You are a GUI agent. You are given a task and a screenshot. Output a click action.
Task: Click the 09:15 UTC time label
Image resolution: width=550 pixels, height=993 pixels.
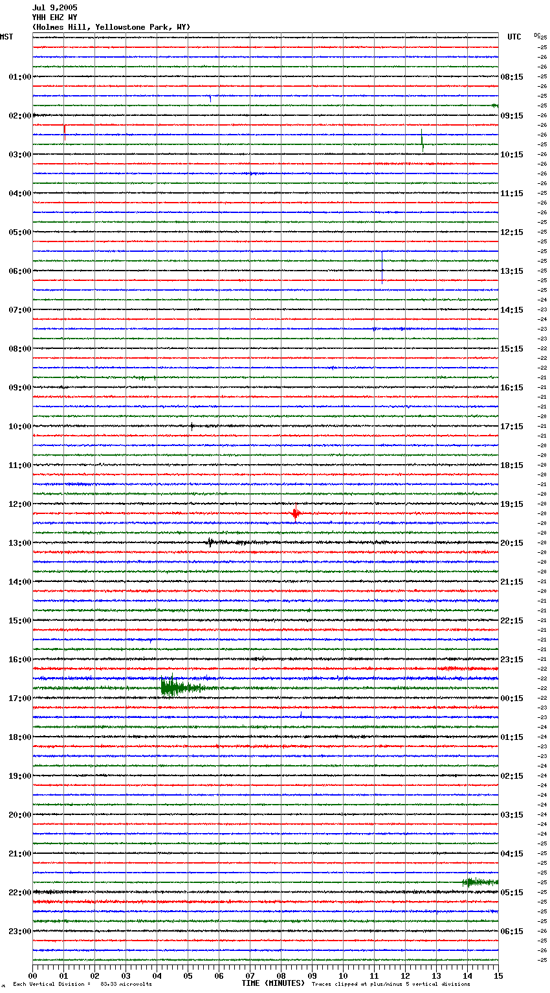tap(512, 116)
